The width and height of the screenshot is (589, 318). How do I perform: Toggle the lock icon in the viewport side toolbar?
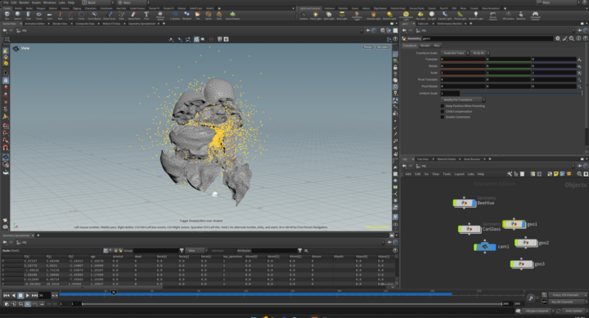pyautogui.click(x=395, y=67)
